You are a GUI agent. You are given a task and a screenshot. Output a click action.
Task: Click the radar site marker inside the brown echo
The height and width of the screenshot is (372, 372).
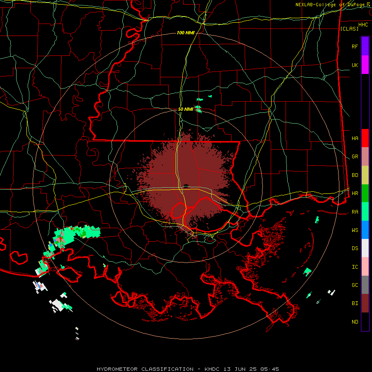click(186, 186)
